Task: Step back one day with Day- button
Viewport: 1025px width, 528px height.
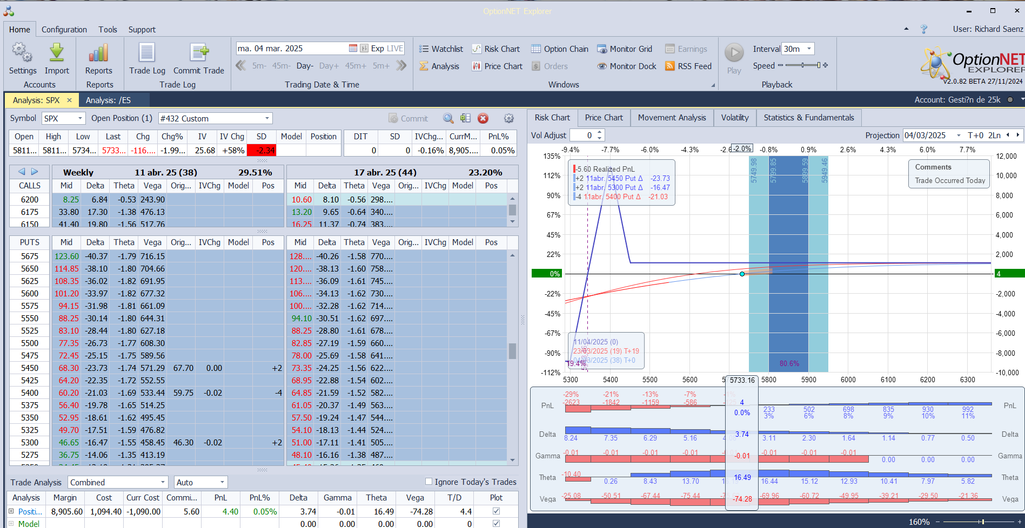Action: click(305, 66)
